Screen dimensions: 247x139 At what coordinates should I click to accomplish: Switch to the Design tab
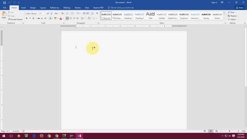tap(33, 8)
